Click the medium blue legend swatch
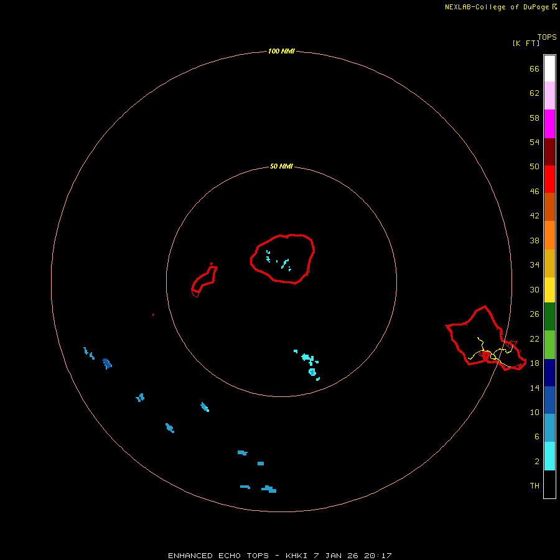The width and height of the screenshot is (560, 560). 549,400
